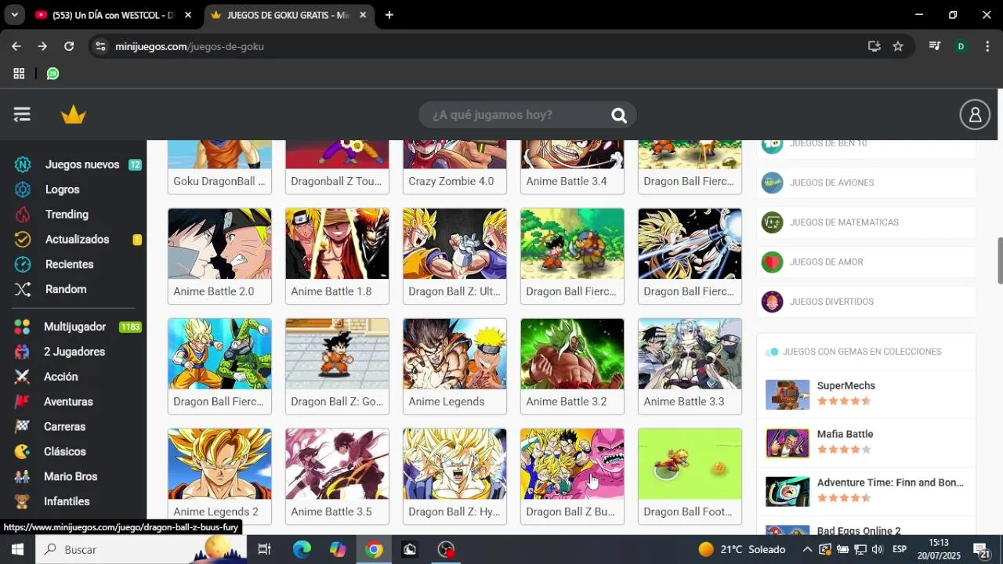Open the install app icon in address bar
The width and height of the screenshot is (1003, 564).
point(874,46)
